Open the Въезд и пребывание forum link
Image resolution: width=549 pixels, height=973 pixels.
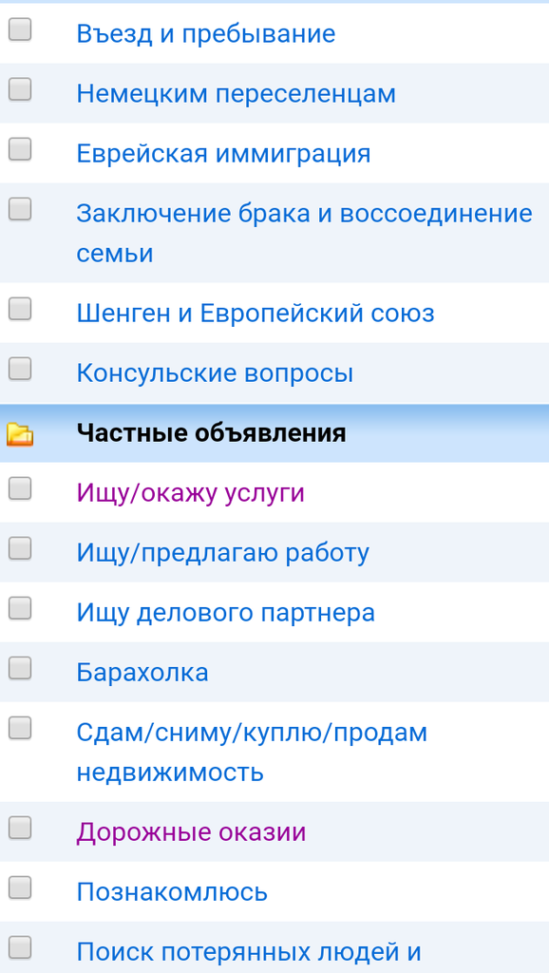[206, 33]
